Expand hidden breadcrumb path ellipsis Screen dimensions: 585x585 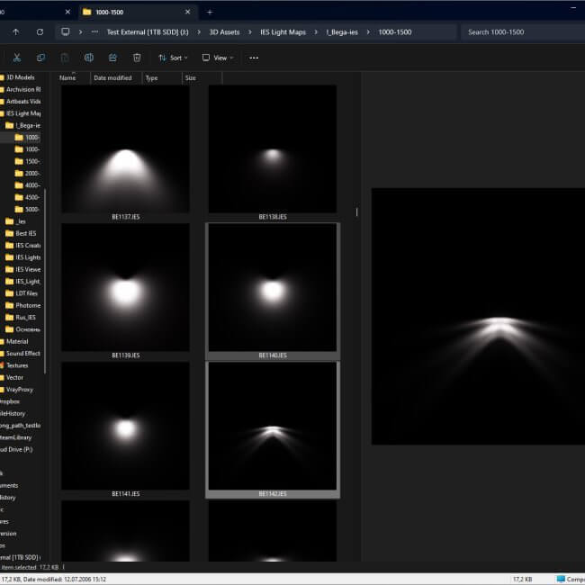coord(94,31)
